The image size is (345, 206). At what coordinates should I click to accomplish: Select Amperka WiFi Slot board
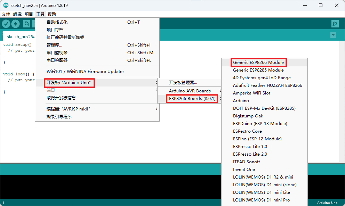(264, 93)
